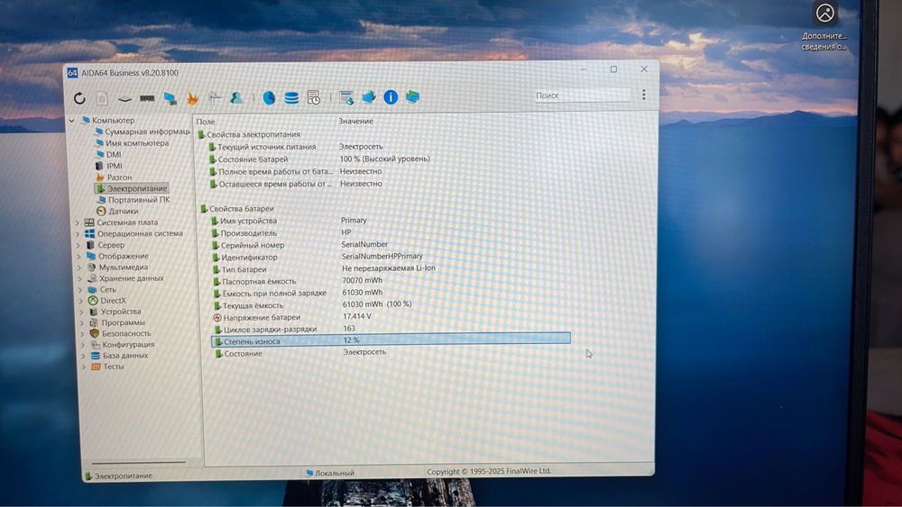
Task: Expand the DirectX node
Action: 81,301
